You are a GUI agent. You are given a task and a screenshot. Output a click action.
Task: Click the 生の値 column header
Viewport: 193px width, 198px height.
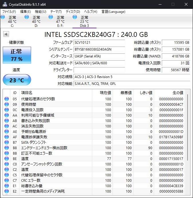tap(178, 93)
